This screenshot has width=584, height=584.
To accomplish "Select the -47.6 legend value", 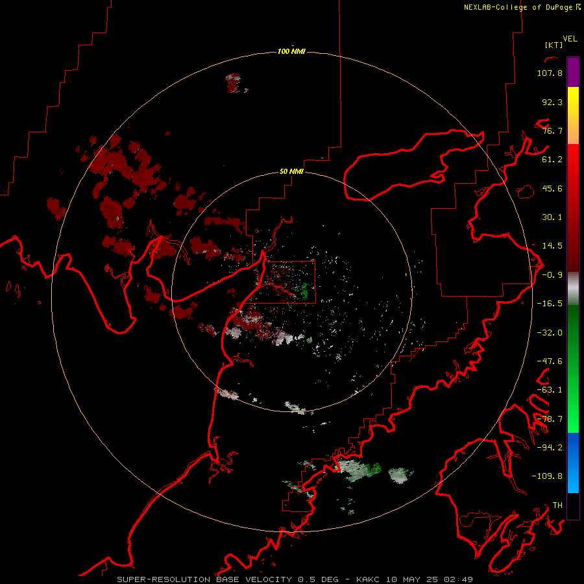I will point(550,361).
